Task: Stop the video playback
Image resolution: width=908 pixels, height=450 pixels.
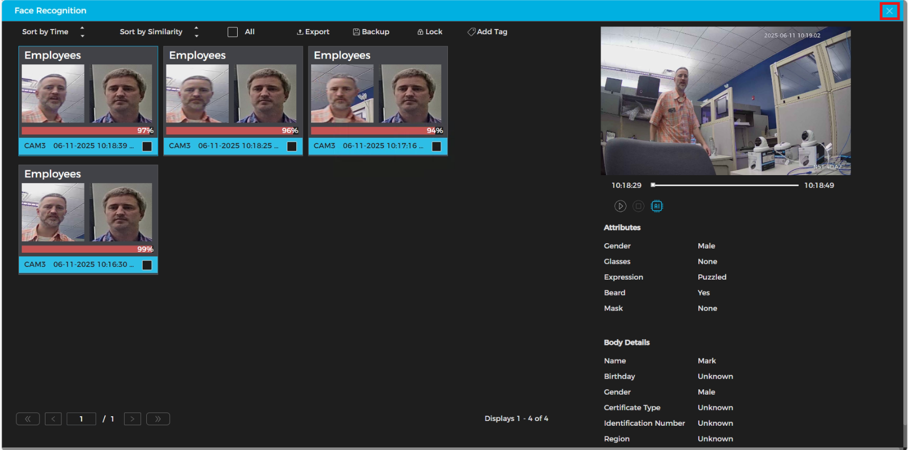Action: [x=638, y=206]
